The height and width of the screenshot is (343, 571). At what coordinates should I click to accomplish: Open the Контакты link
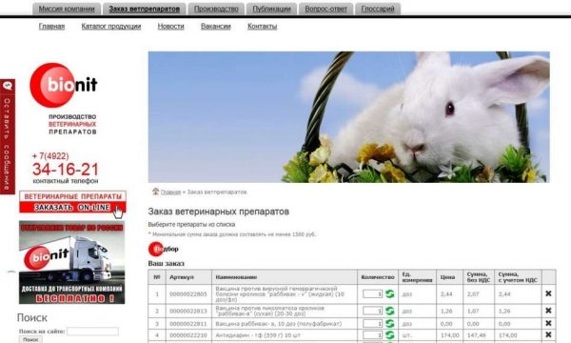[263, 27]
